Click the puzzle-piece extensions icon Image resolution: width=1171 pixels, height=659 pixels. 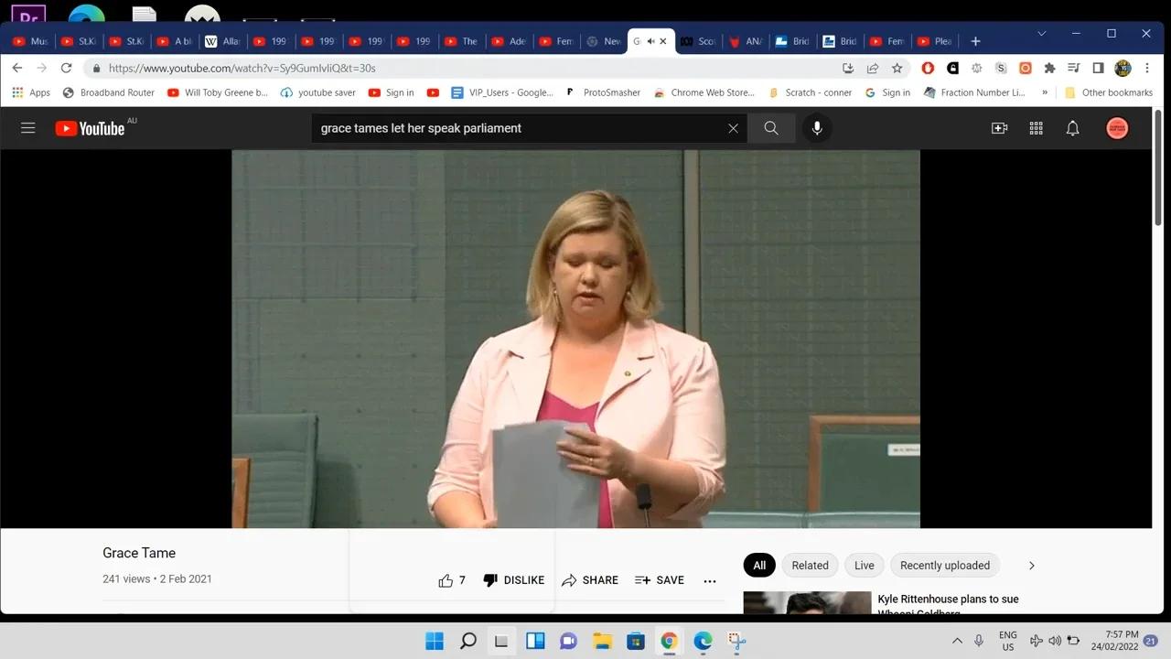[1049, 68]
